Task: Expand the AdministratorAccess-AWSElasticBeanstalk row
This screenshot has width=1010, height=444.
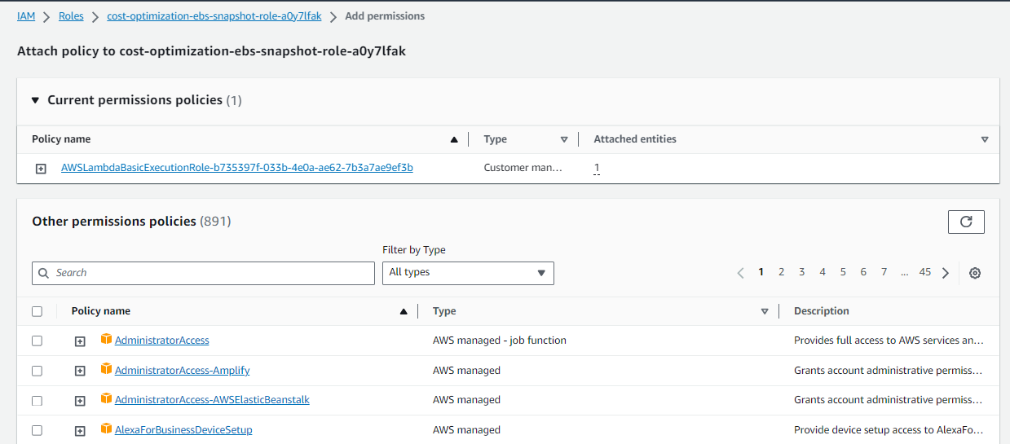Action: pos(80,401)
